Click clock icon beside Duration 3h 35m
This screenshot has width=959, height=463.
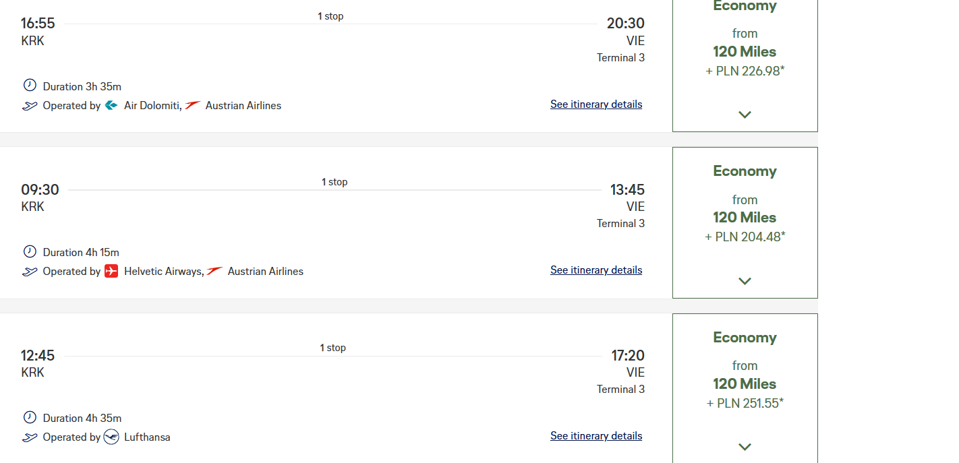30,86
